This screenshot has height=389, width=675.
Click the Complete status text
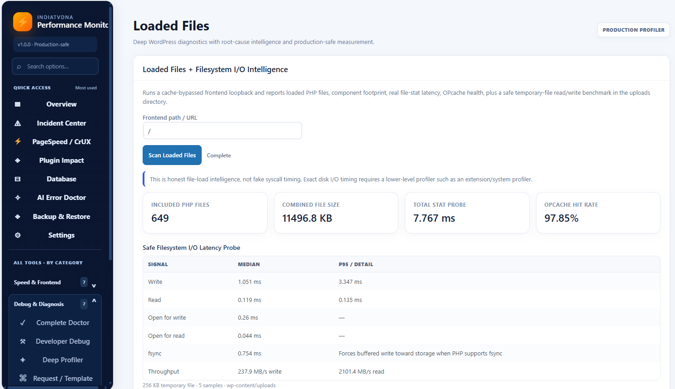point(219,156)
